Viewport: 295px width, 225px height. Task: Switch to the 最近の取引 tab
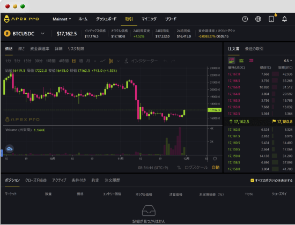254,49
